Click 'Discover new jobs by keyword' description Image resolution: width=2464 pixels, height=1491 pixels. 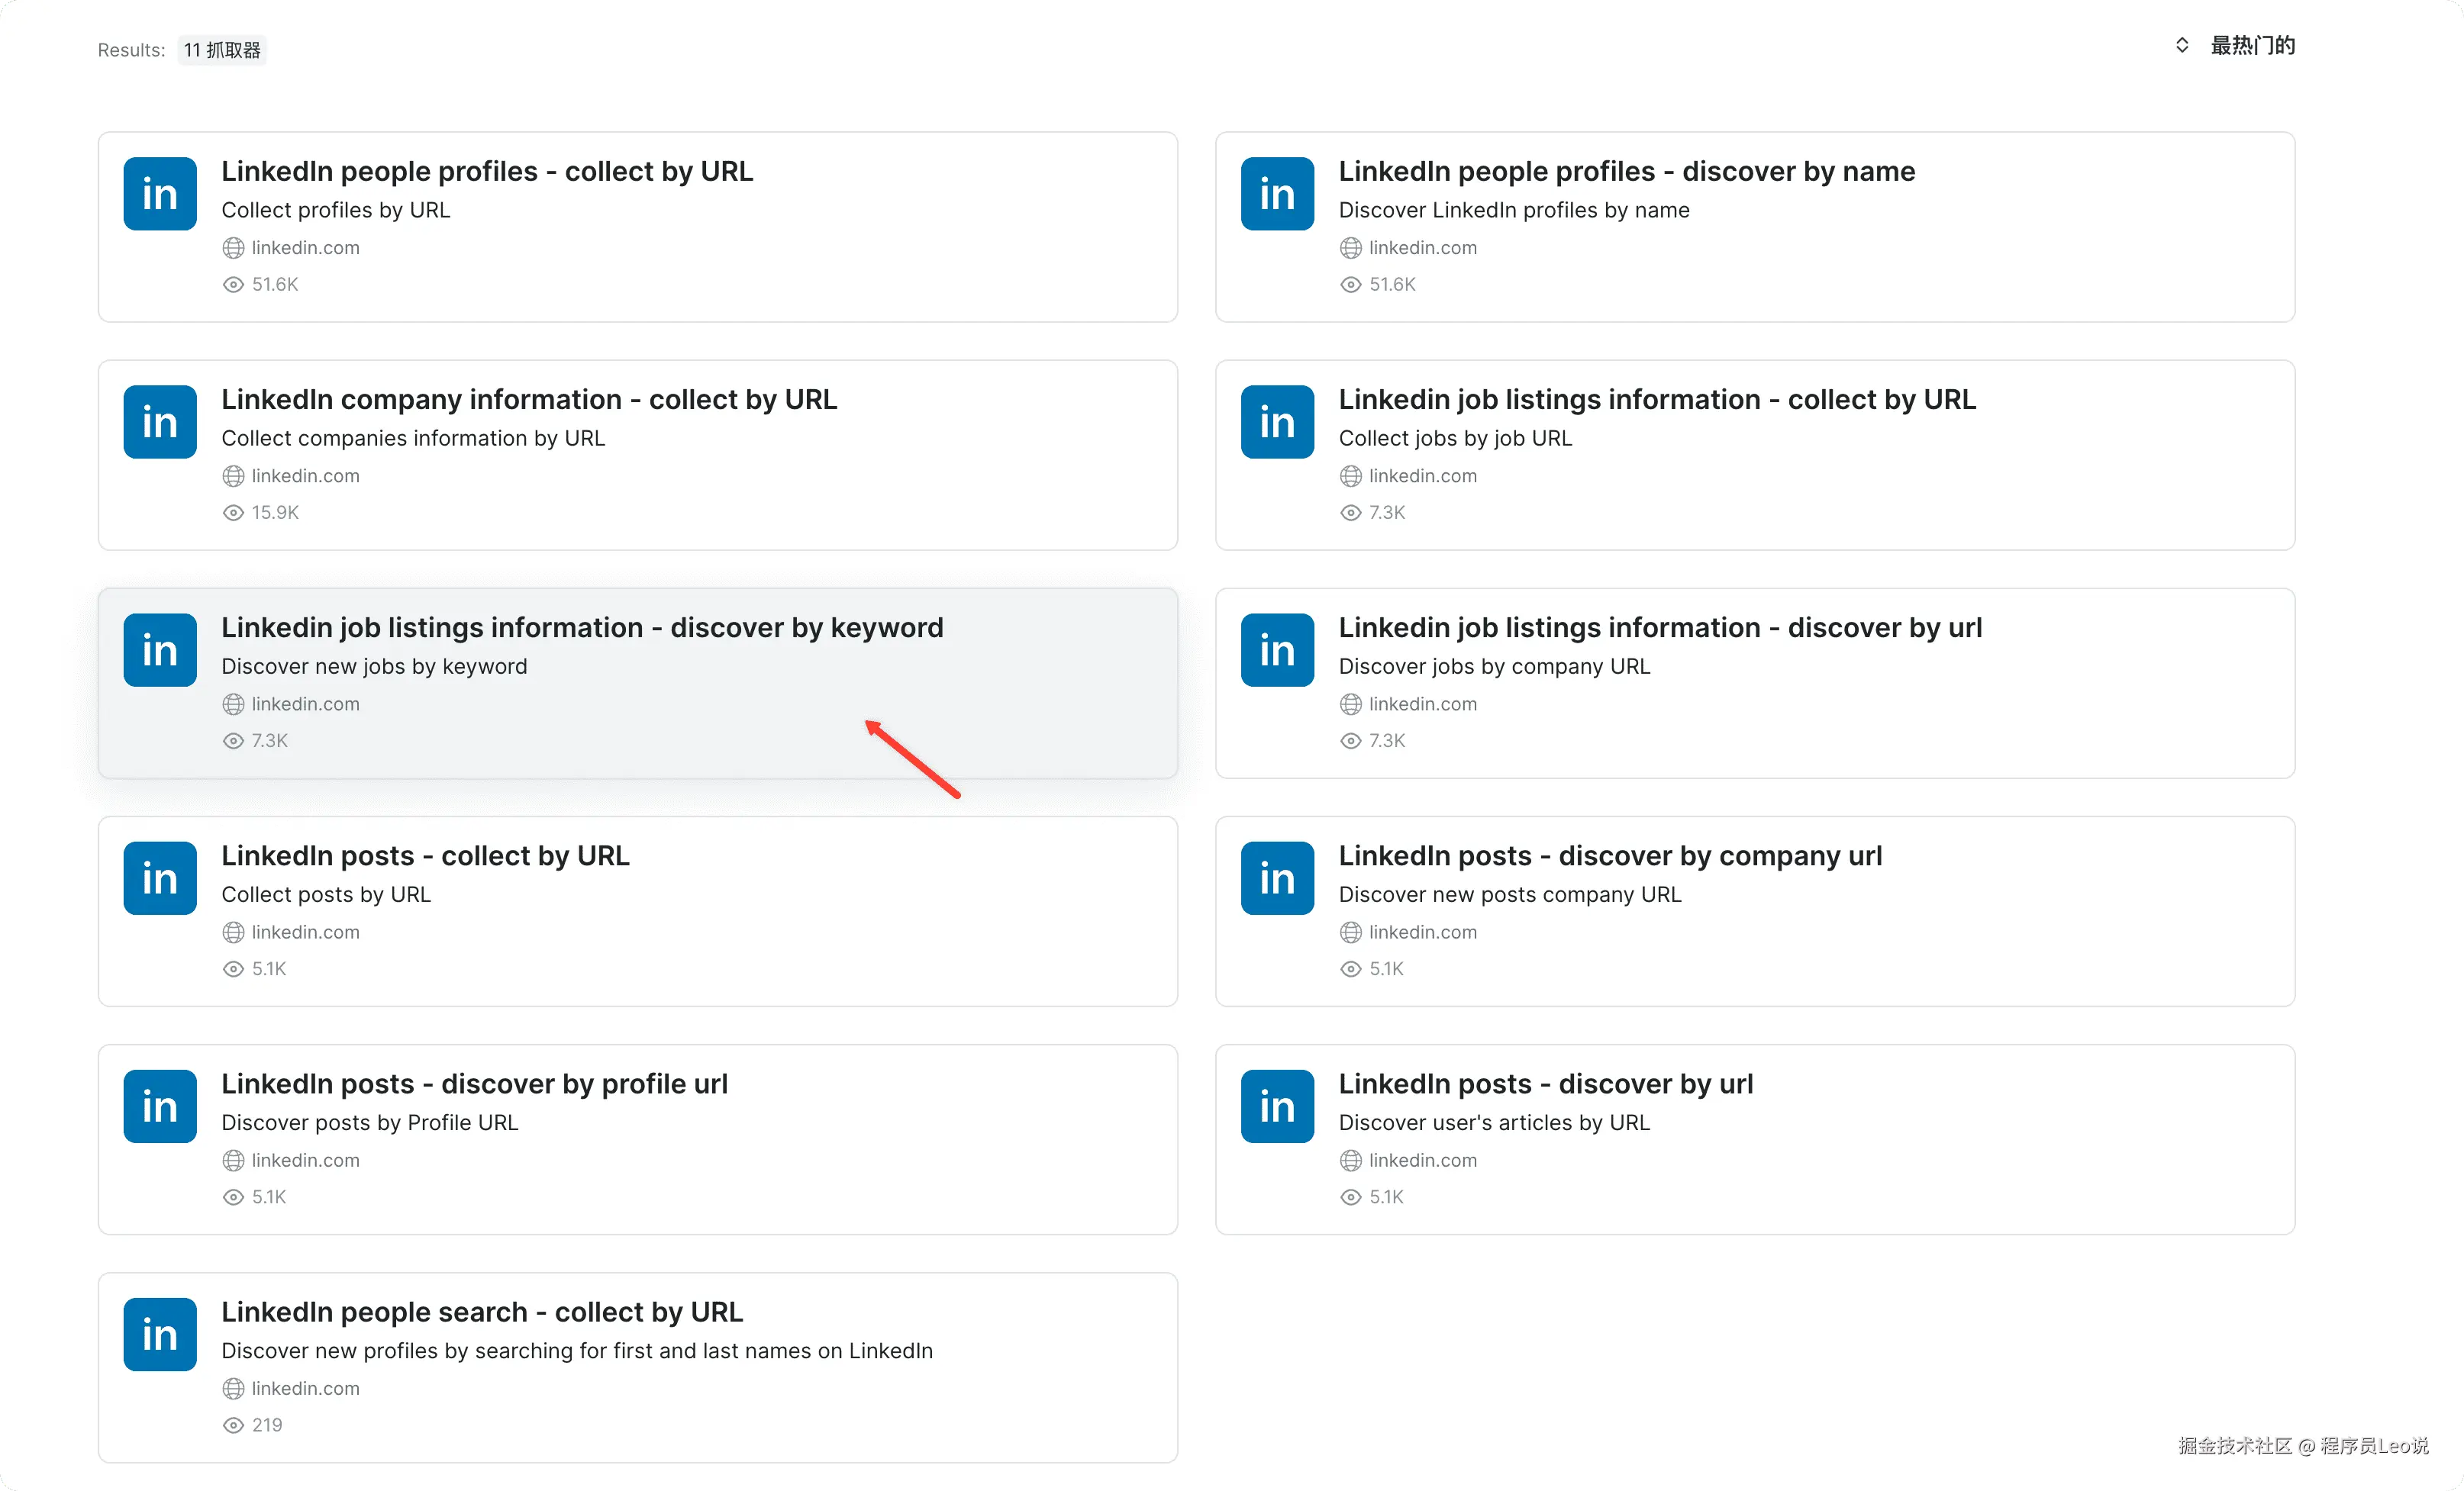[x=374, y=667]
